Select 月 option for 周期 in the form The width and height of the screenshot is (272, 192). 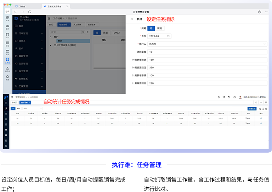pyautogui.click(x=151, y=28)
